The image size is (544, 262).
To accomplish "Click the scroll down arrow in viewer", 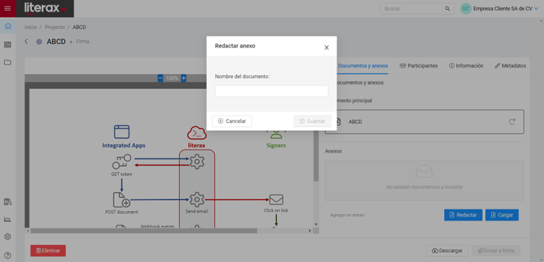I will 316,224.
